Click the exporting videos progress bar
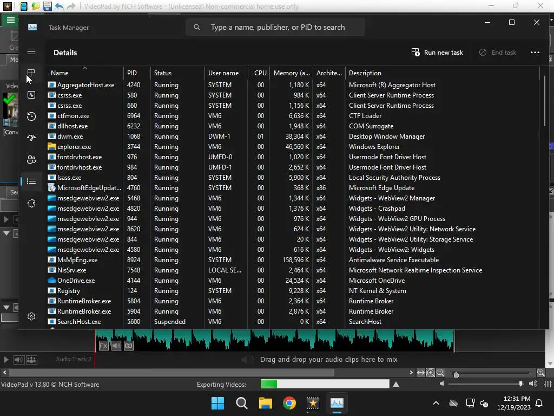 325,384
